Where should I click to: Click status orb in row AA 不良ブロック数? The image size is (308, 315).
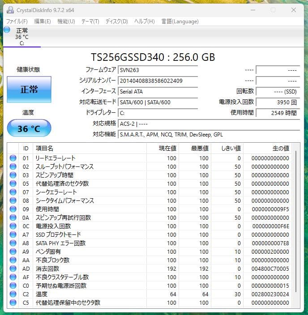tap(13, 260)
